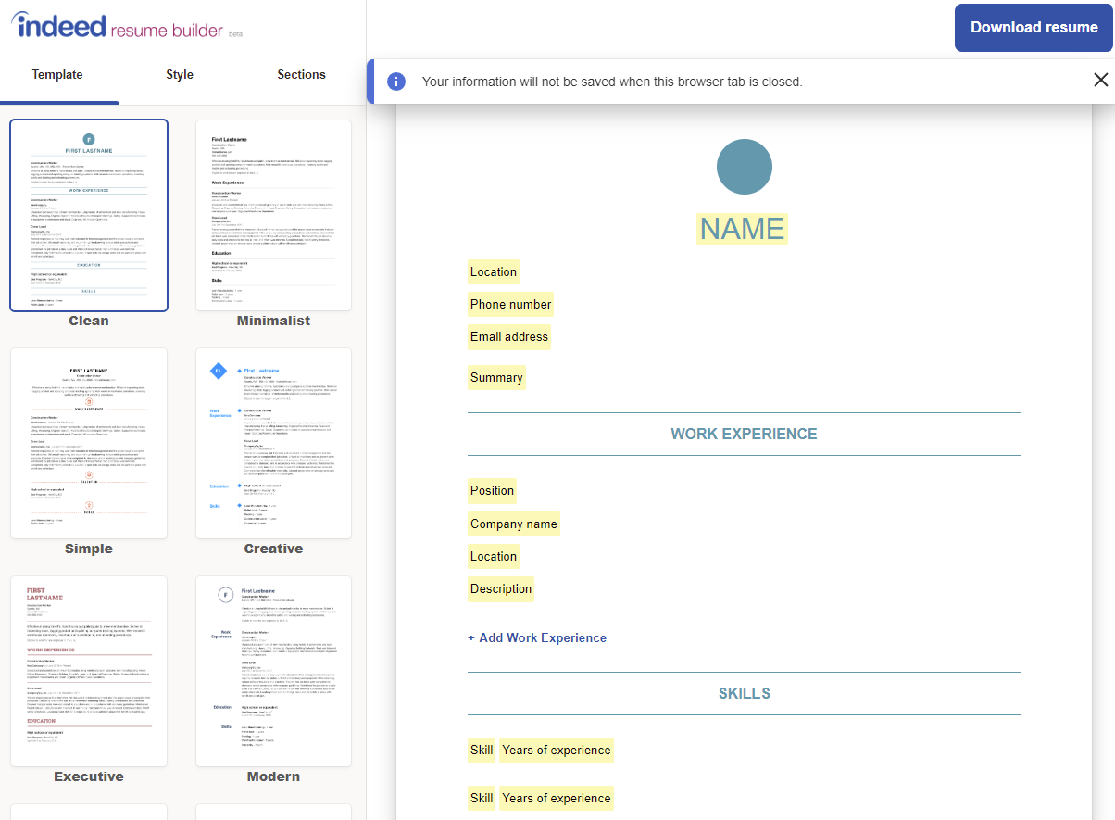Switch to the Template tab
Viewport: 1115px width, 820px height.
coord(57,75)
